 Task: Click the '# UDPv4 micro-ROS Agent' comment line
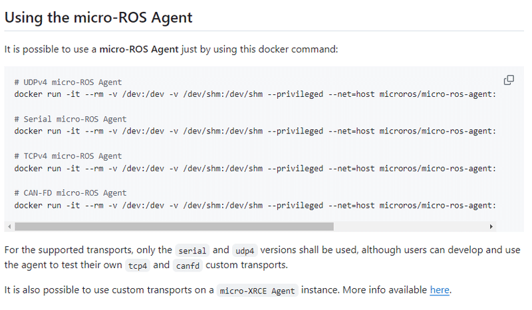pyautogui.click(x=68, y=82)
